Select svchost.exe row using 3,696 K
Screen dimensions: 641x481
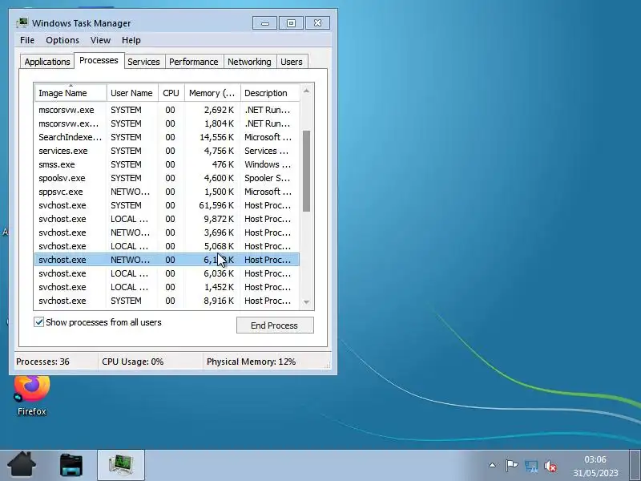pos(167,232)
